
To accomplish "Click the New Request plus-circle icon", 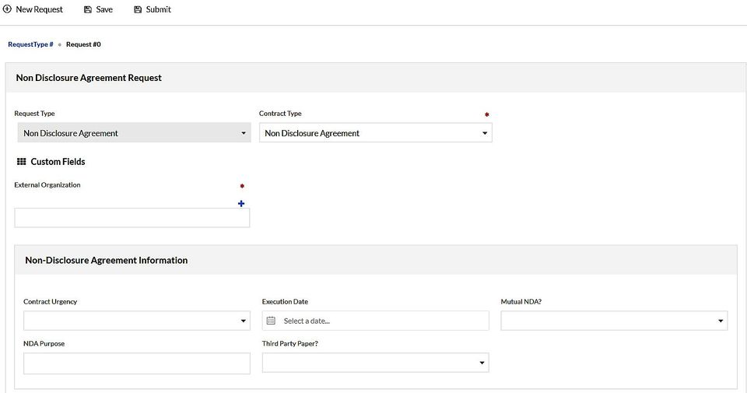I will tap(7, 9).
